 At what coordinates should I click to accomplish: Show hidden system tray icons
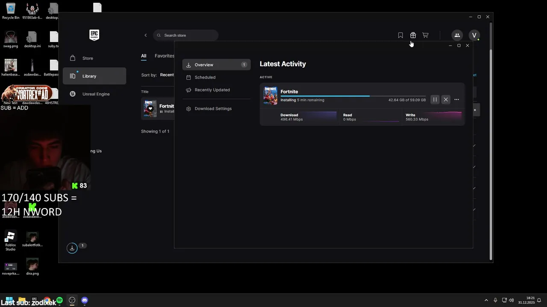pos(486,300)
